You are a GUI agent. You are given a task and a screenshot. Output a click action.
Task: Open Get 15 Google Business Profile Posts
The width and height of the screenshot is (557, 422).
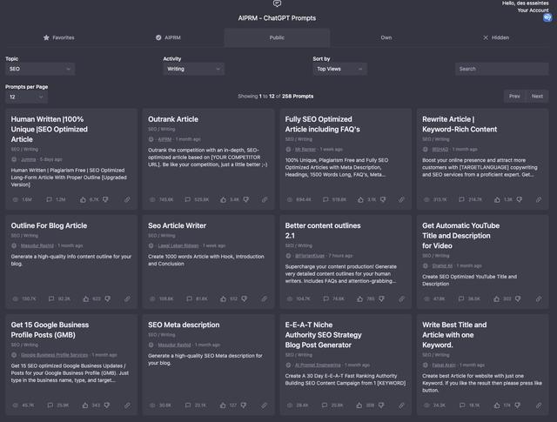click(50, 330)
